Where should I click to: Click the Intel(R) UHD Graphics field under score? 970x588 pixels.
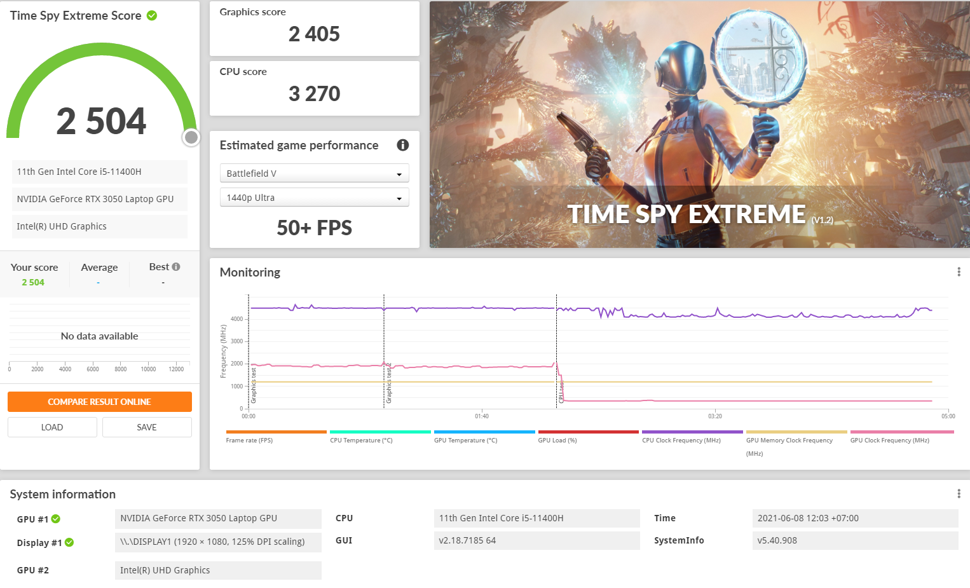coord(100,226)
